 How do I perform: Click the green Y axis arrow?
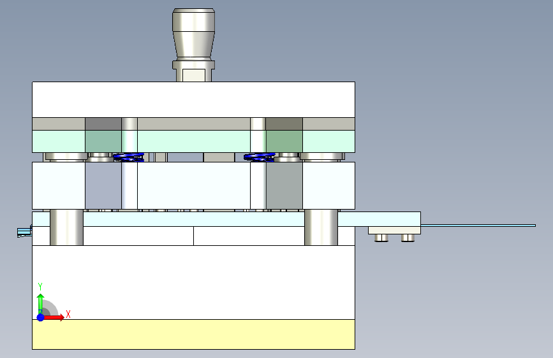click(x=40, y=303)
